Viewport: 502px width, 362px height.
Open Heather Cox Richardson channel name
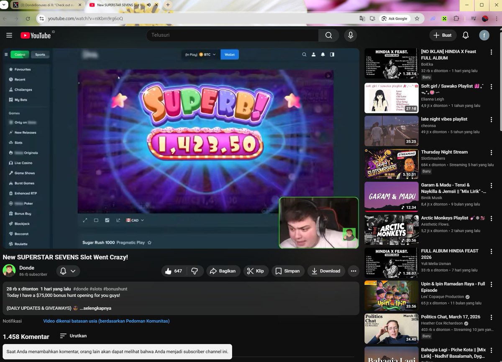(442, 323)
